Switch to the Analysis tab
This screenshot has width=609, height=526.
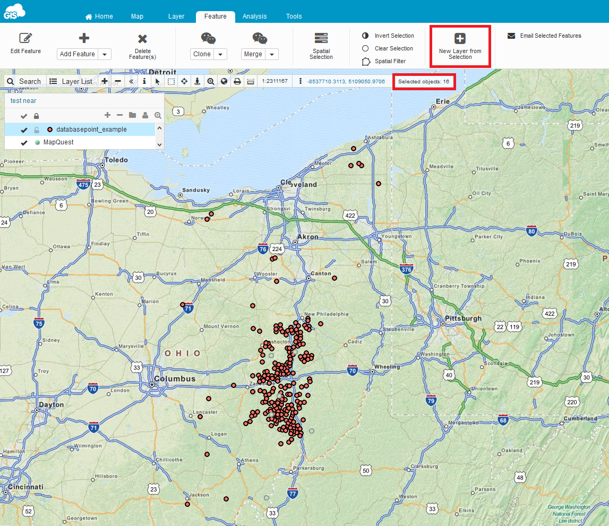pyautogui.click(x=255, y=16)
